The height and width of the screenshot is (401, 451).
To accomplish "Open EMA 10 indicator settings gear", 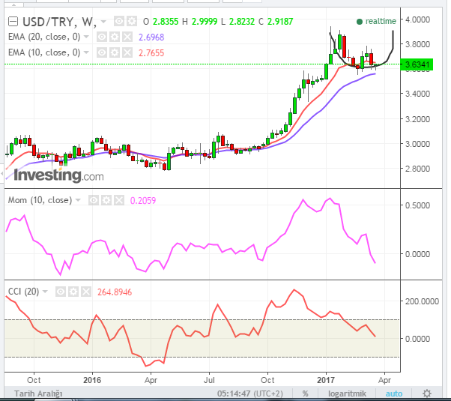I will click(x=115, y=52).
